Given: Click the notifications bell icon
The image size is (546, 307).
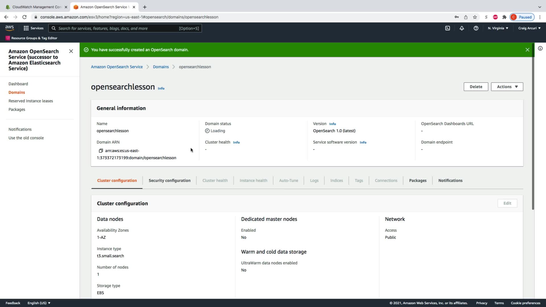Looking at the screenshot, I should (462, 28).
